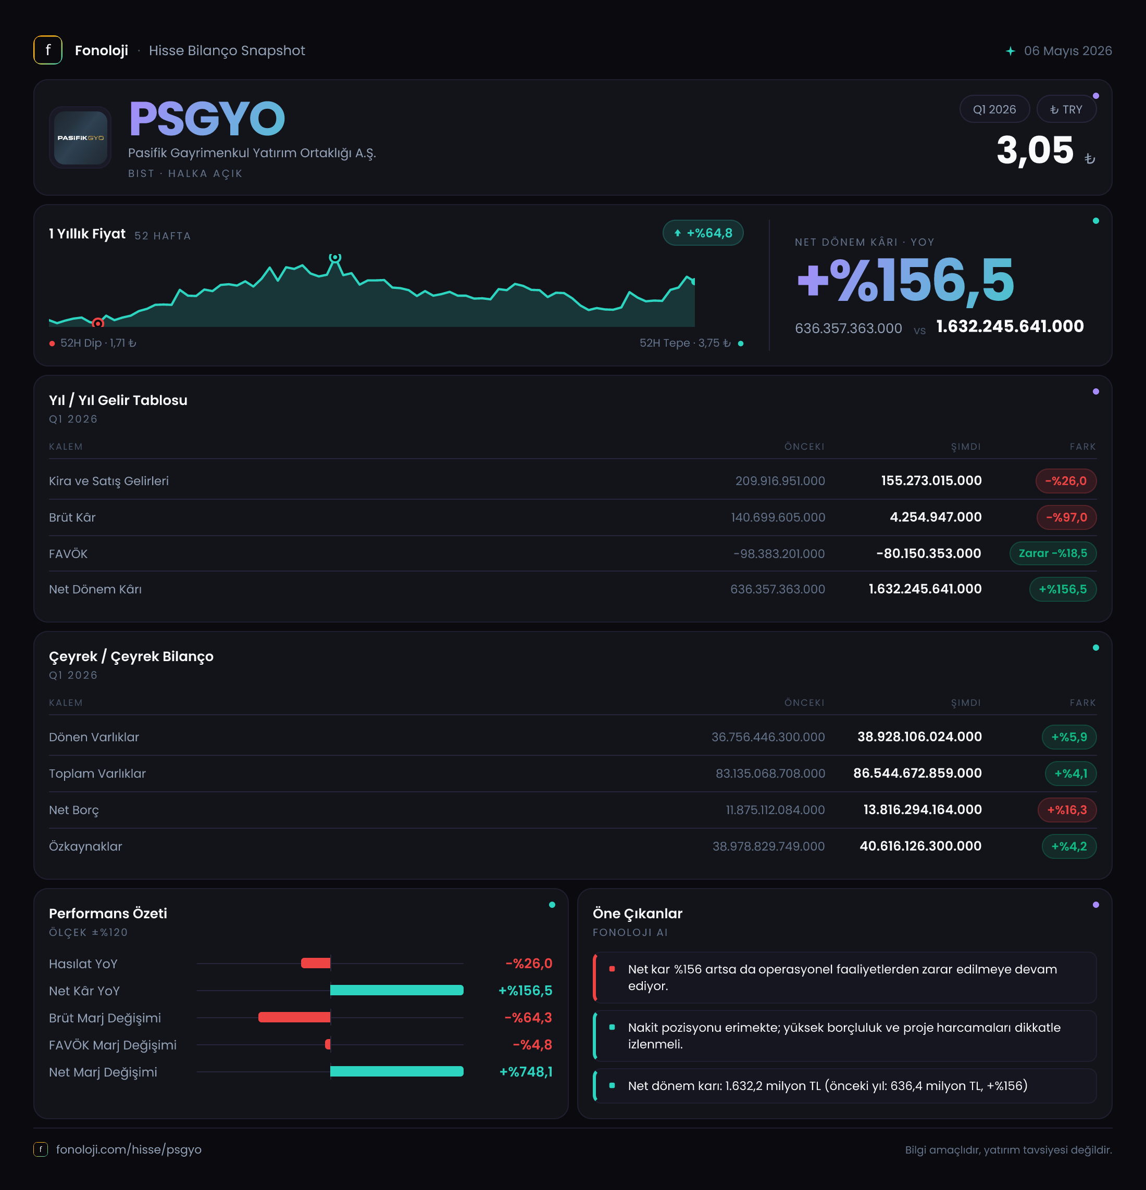The height and width of the screenshot is (1190, 1146).
Task: Click the sparkle icon beside the date
Action: point(1010,51)
